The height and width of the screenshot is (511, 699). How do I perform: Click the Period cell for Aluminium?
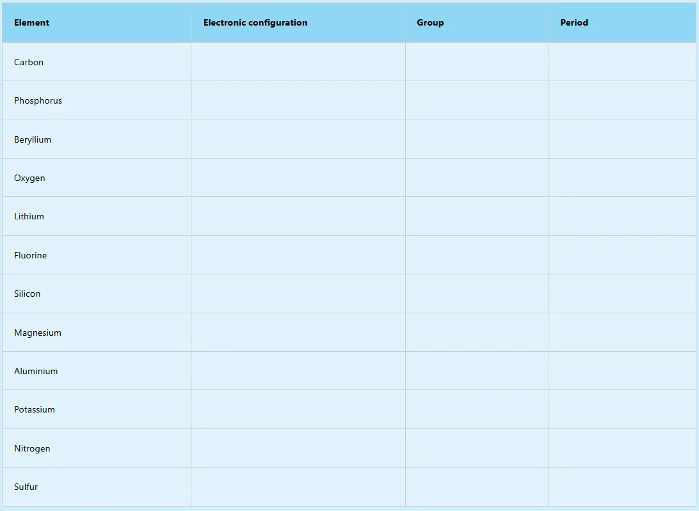coord(622,371)
